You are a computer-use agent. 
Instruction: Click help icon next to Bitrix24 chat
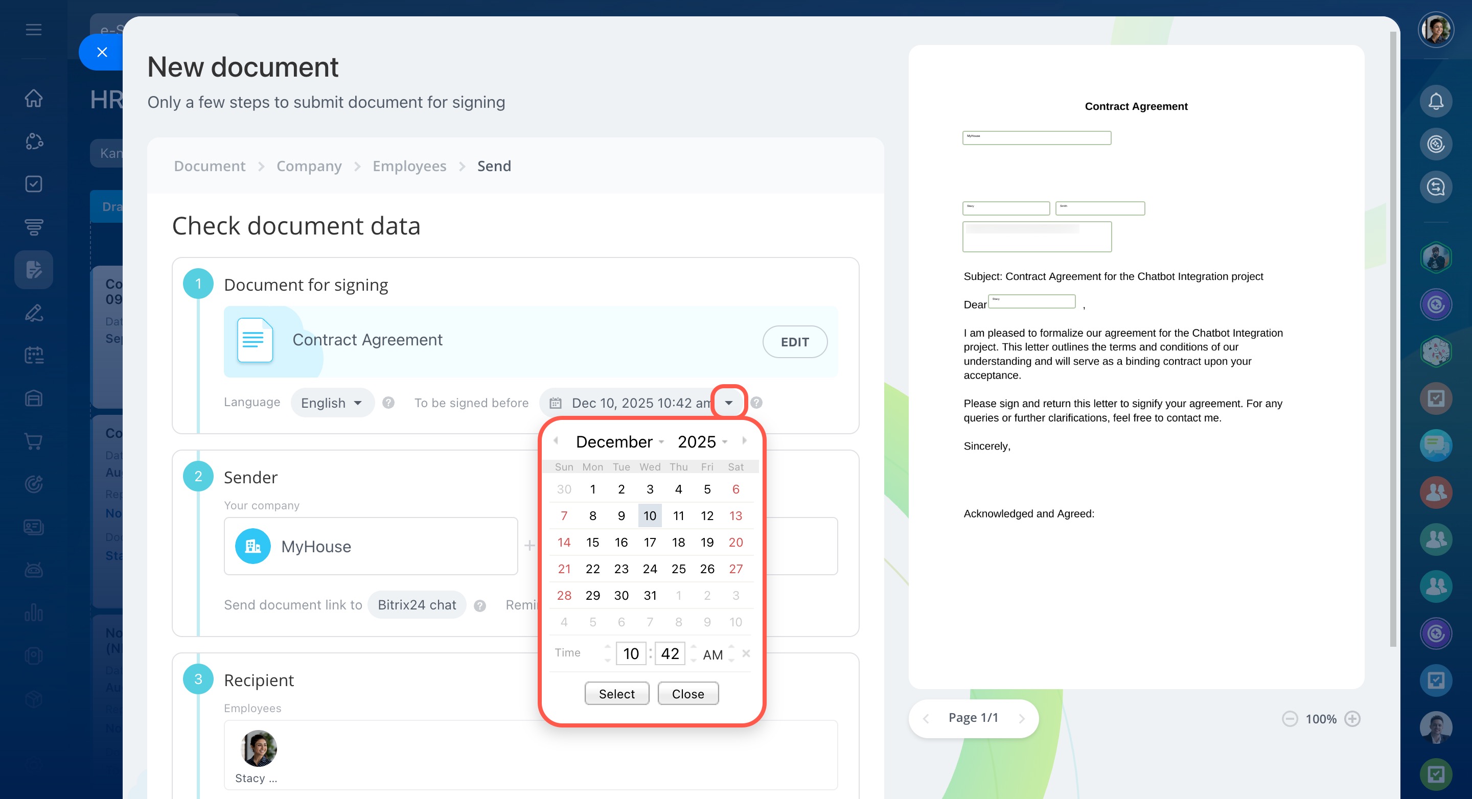pyautogui.click(x=480, y=606)
